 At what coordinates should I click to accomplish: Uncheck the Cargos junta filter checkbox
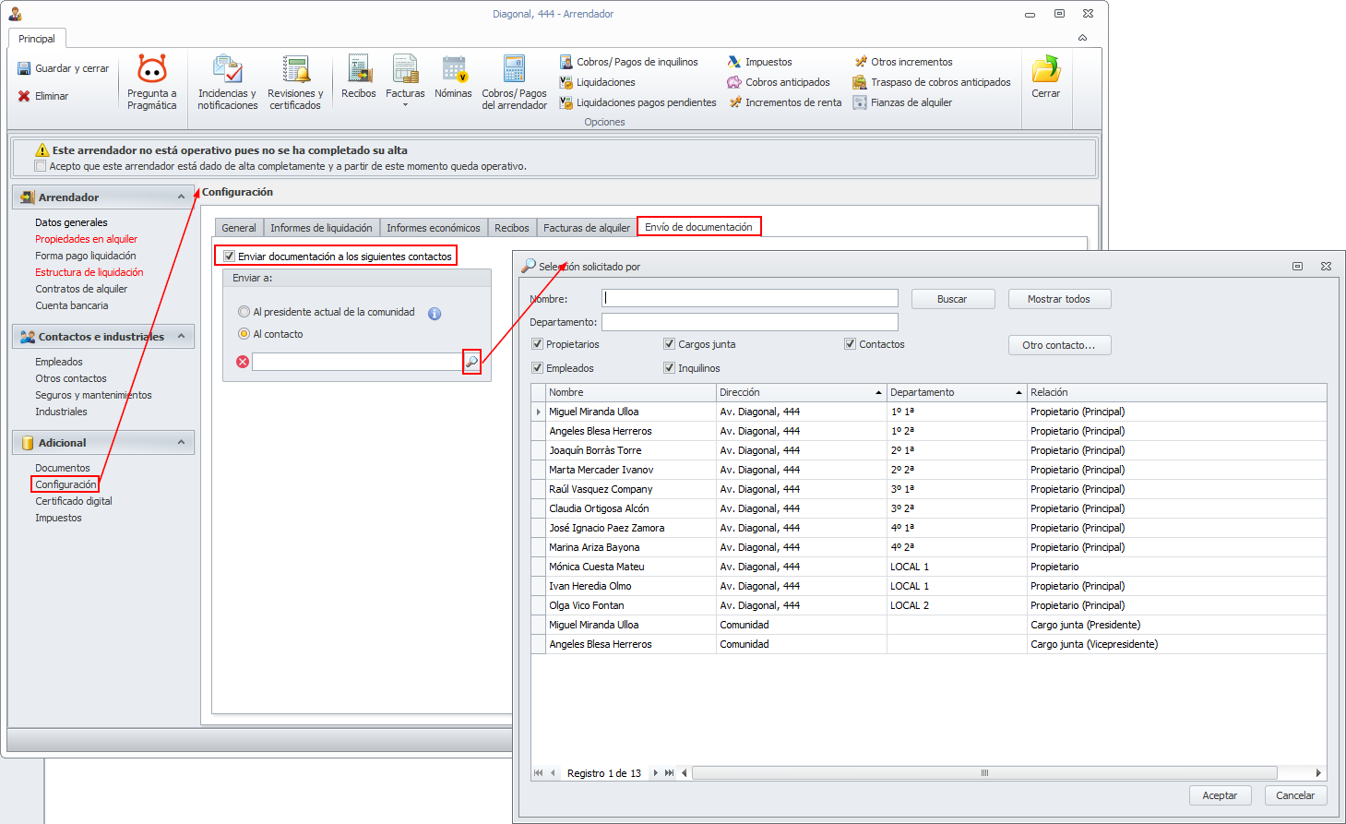pos(669,344)
